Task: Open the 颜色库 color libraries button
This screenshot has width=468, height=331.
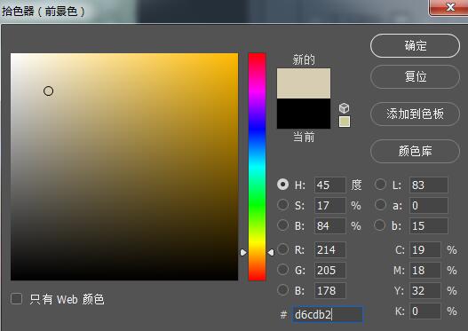Action: (415, 151)
